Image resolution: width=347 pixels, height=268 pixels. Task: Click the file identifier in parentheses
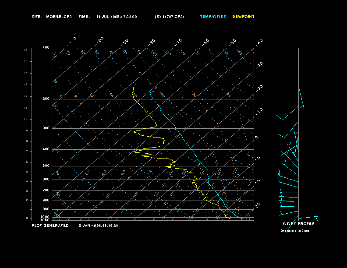169,17
